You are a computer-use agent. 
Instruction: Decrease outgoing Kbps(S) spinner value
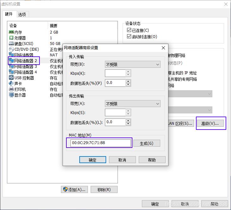click(128, 114)
